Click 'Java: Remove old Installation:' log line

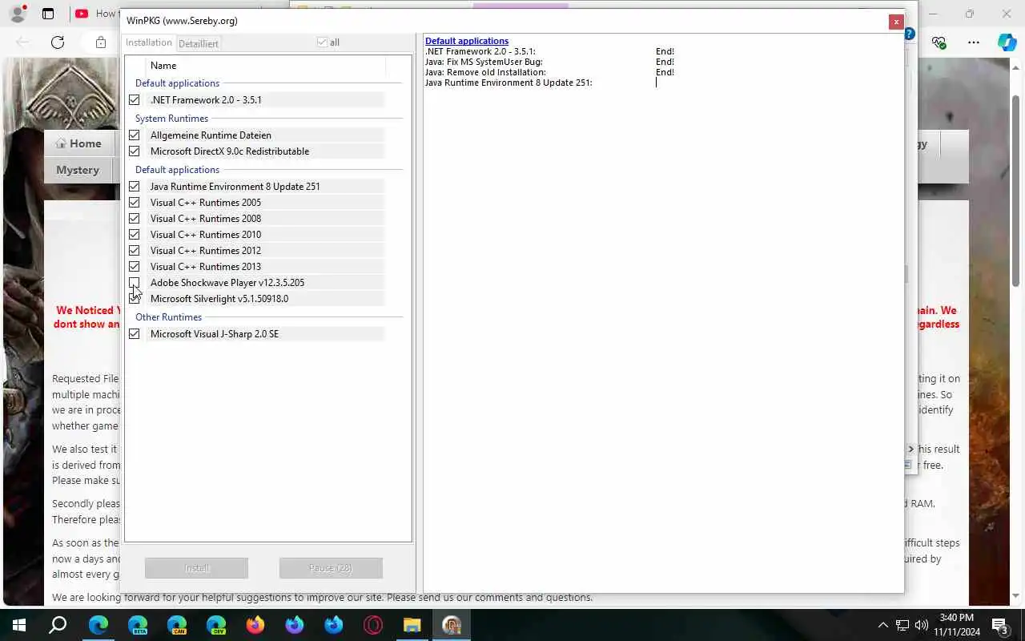[485, 72]
